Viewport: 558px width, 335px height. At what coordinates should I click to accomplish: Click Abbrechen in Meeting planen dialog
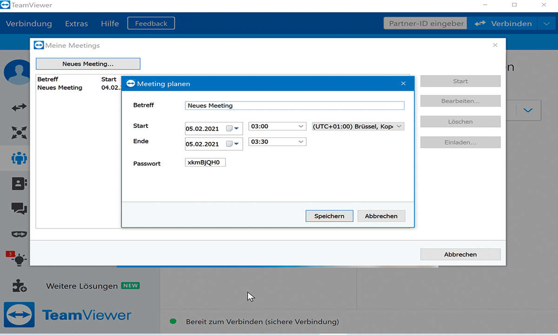(x=381, y=216)
